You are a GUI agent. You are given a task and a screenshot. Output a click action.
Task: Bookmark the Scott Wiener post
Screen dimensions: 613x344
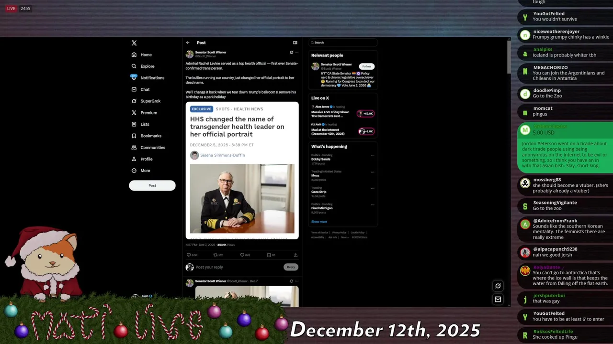coord(271,255)
